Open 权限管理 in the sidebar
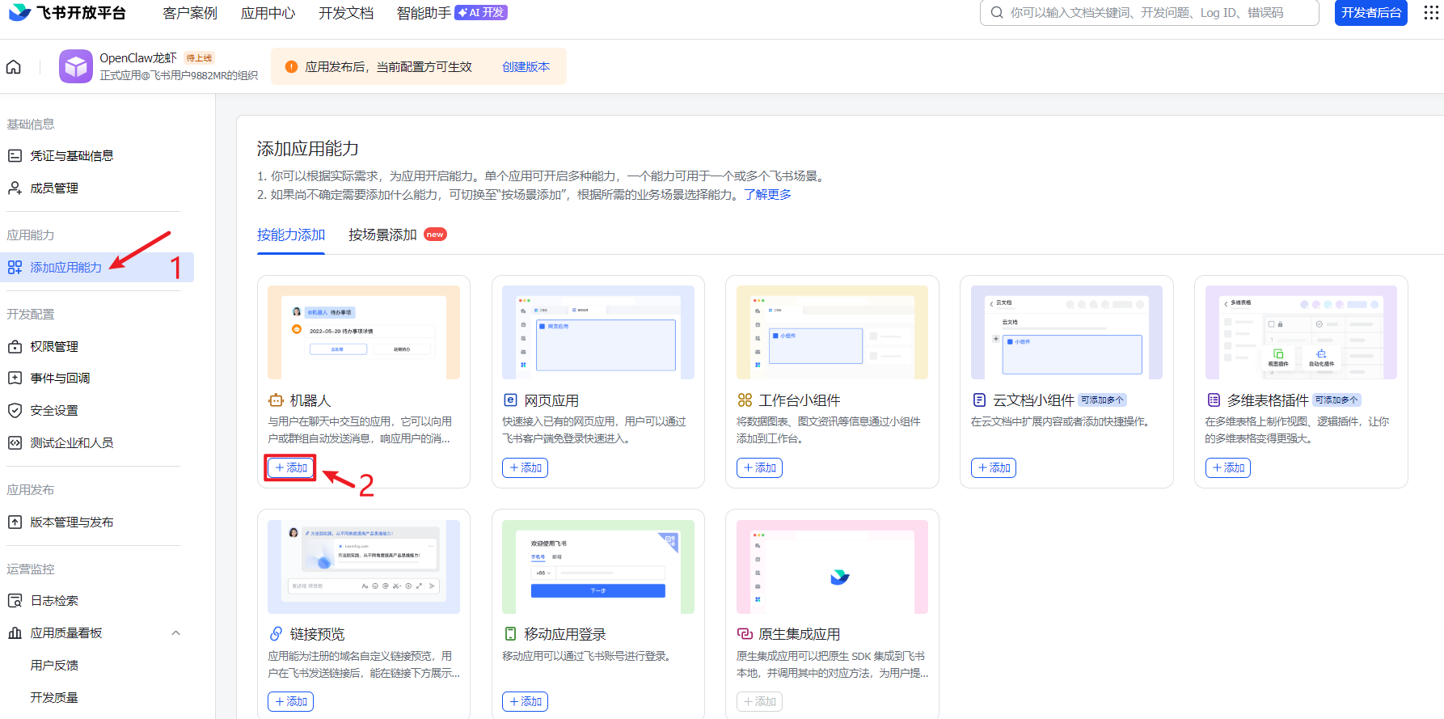Viewport: 1444px width, 719px height. click(x=54, y=347)
